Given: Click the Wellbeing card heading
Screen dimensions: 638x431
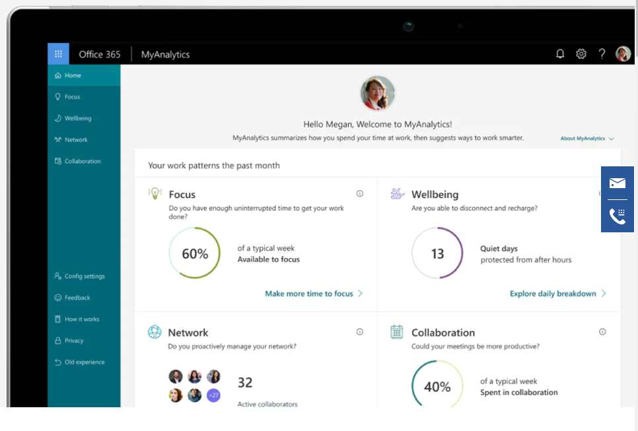Looking at the screenshot, I should pos(435,194).
